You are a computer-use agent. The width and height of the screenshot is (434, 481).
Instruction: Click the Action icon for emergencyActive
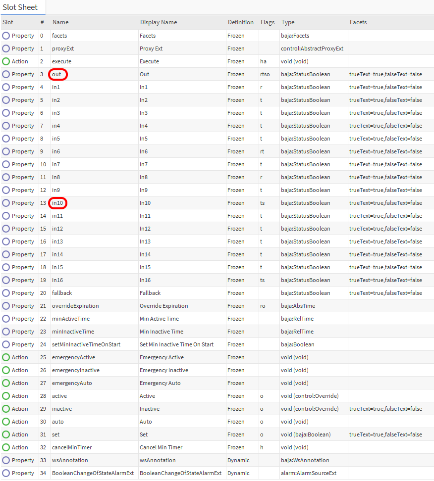click(6, 357)
